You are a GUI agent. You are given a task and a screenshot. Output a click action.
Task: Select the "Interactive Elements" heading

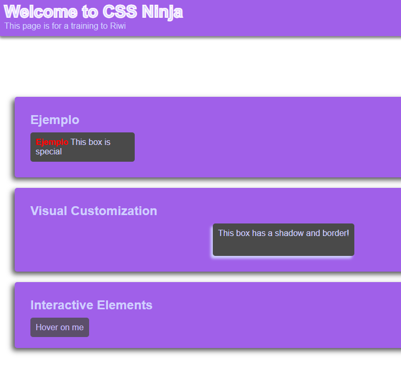coord(91,305)
